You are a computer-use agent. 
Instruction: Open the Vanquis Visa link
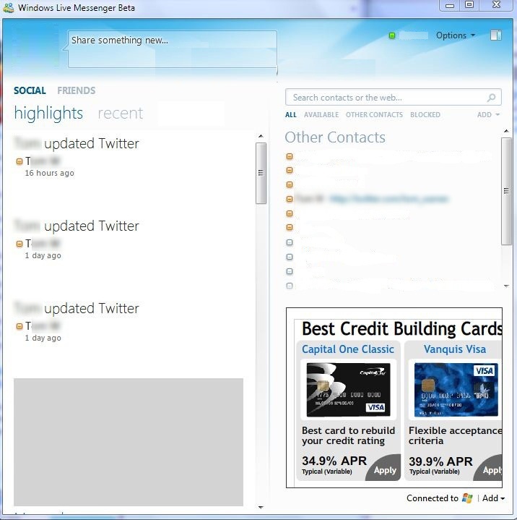pyautogui.click(x=455, y=349)
